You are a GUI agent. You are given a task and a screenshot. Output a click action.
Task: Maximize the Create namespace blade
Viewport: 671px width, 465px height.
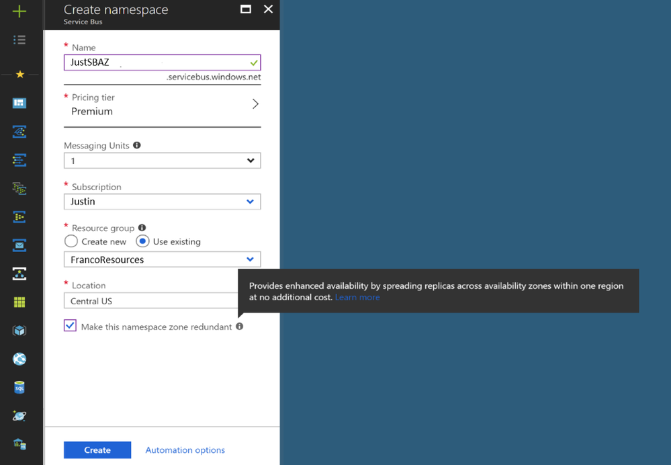tap(246, 9)
